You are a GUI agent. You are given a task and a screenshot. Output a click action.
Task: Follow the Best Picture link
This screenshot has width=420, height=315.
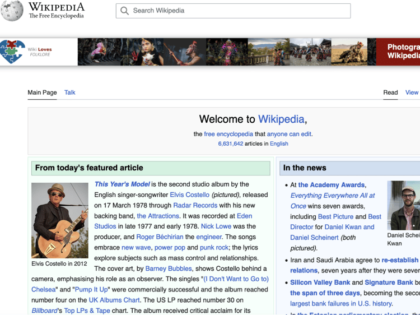[335, 216]
